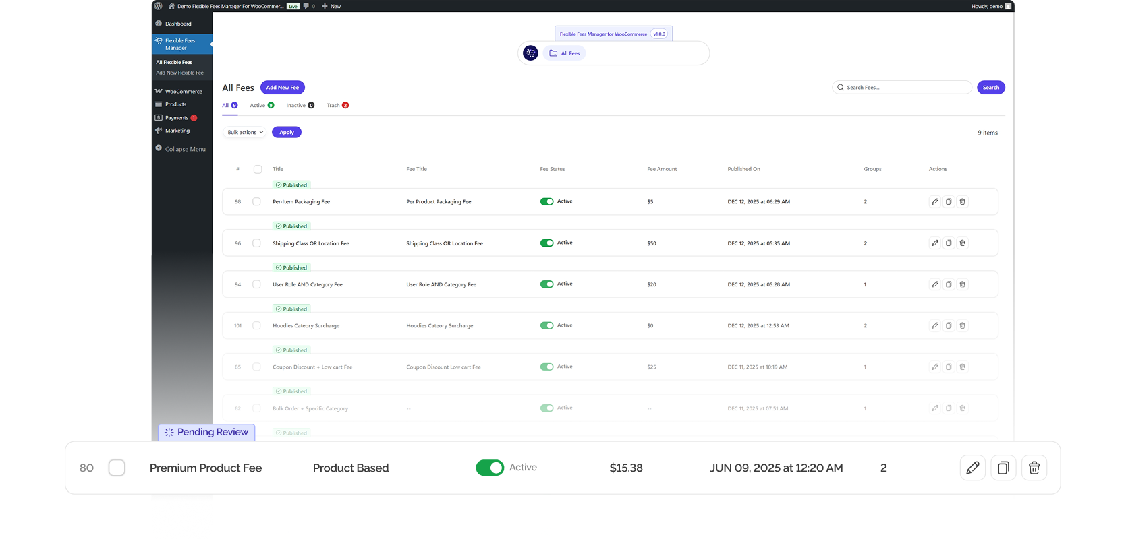Click the WordPress logo in admin bar
This screenshot has height=539, width=1126.
(x=158, y=6)
